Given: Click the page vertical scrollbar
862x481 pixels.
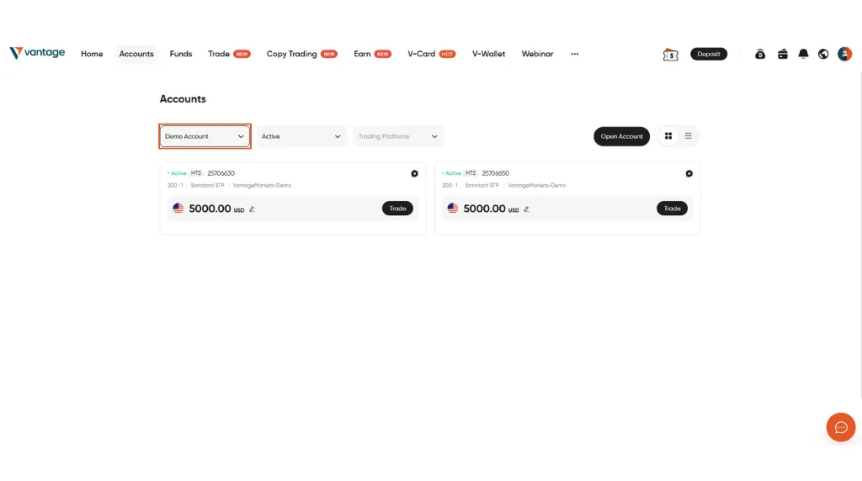Looking at the screenshot, I should pyautogui.click(x=860, y=234).
